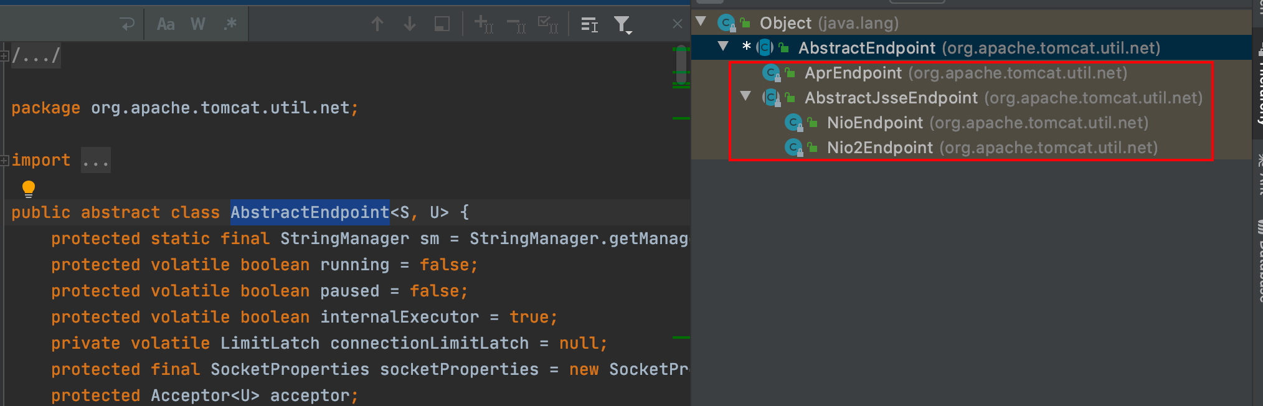This screenshot has width=1263, height=406.
Task: Click the highlighted AbstractEndpoint class name in code
Action: pos(310,212)
